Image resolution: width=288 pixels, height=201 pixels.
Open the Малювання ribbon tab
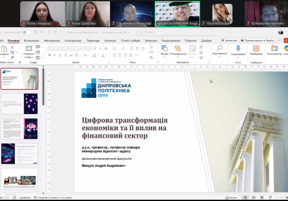(52, 41)
